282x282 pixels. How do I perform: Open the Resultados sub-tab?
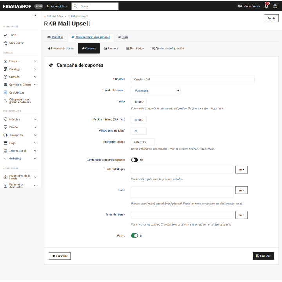point(135,49)
